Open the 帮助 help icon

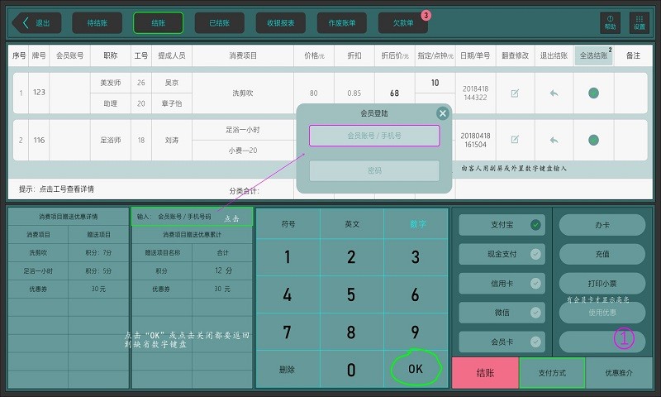pyautogui.click(x=610, y=23)
